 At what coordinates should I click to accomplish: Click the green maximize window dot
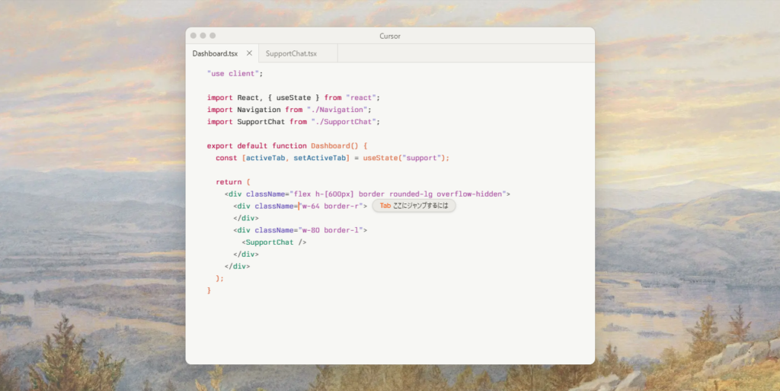coord(213,36)
